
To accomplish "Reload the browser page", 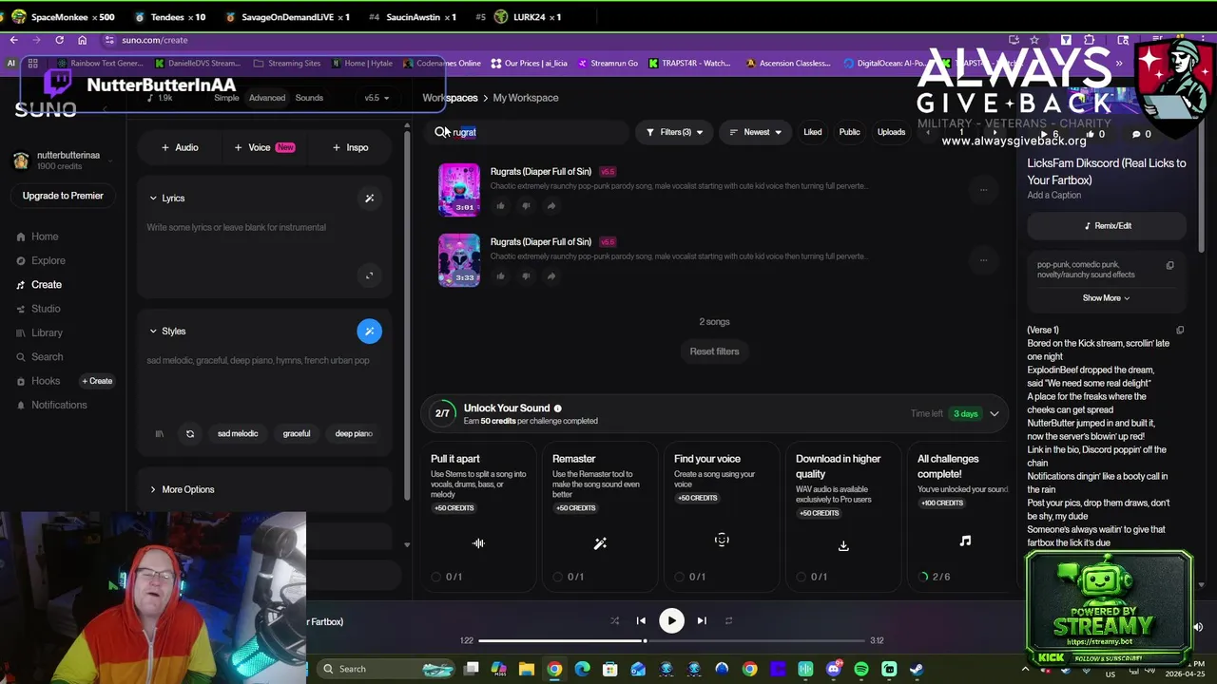I will pos(59,40).
